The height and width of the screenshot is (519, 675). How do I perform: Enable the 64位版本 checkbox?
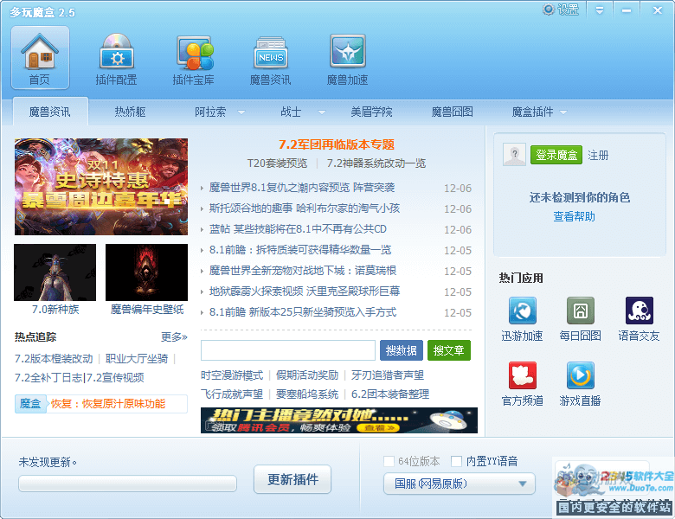click(389, 461)
